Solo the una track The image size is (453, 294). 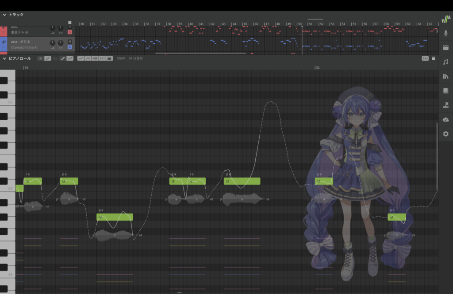pyautogui.click(x=69, y=47)
